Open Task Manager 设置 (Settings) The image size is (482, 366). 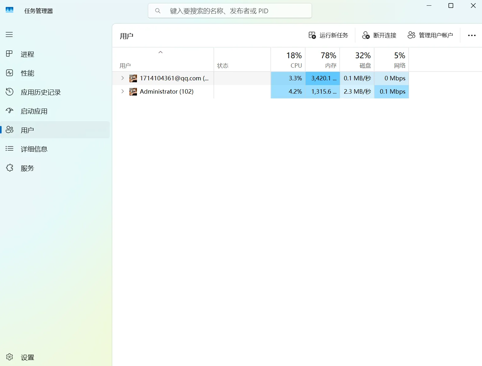pos(27,357)
